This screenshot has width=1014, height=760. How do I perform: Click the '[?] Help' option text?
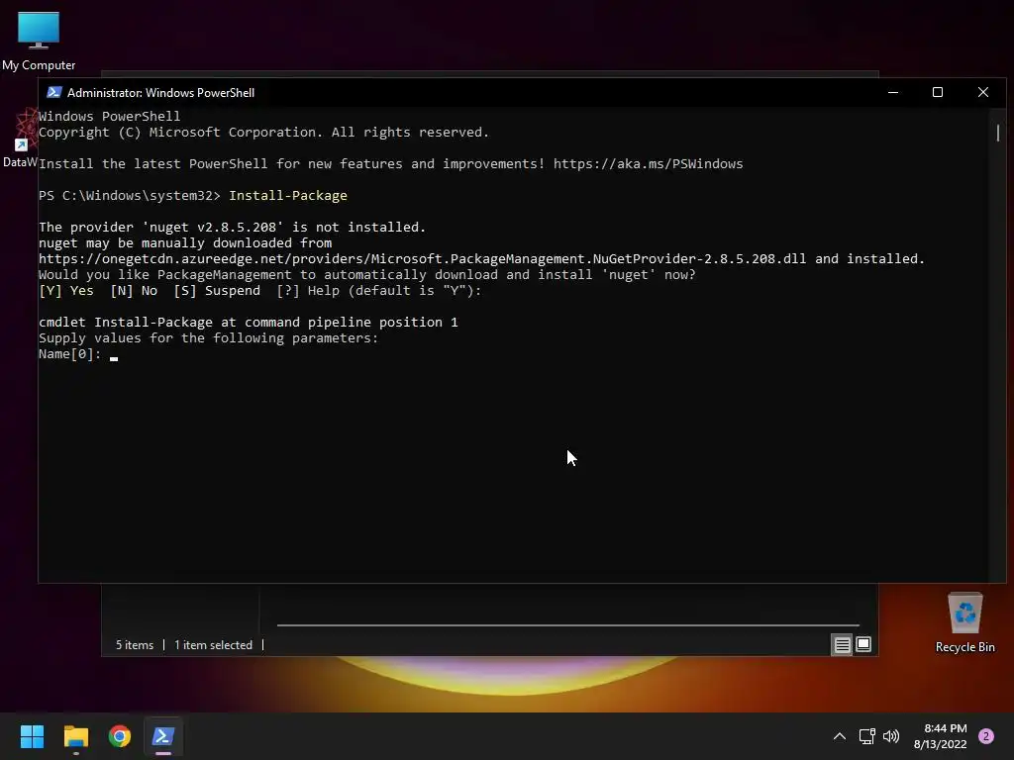coord(308,291)
